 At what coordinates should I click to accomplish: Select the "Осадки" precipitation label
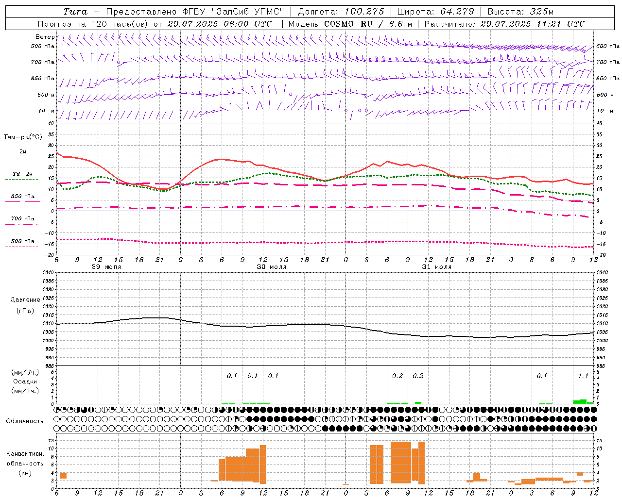(25, 381)
